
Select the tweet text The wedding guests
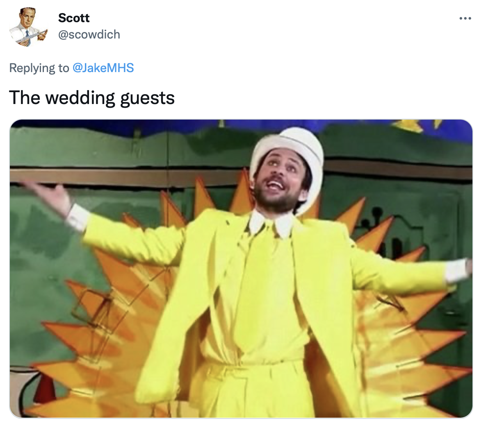pyautogui.click(x=92, y=98)
